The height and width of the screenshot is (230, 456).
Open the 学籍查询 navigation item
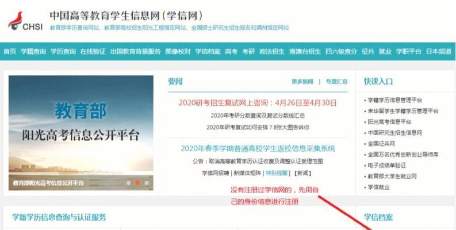click(33, 52)
